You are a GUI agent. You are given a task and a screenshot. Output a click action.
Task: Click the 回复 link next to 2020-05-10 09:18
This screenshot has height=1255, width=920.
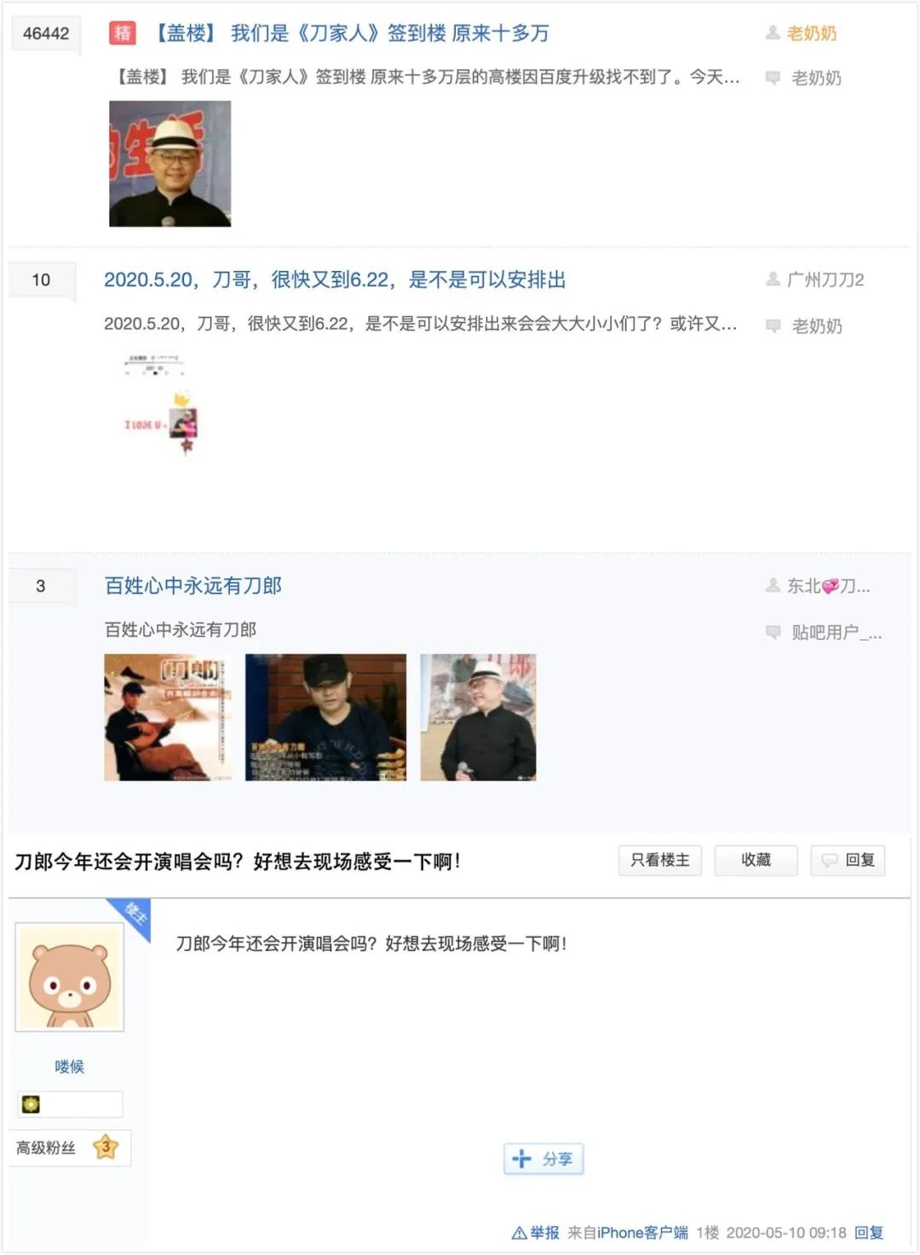(x=869, y=1233)
